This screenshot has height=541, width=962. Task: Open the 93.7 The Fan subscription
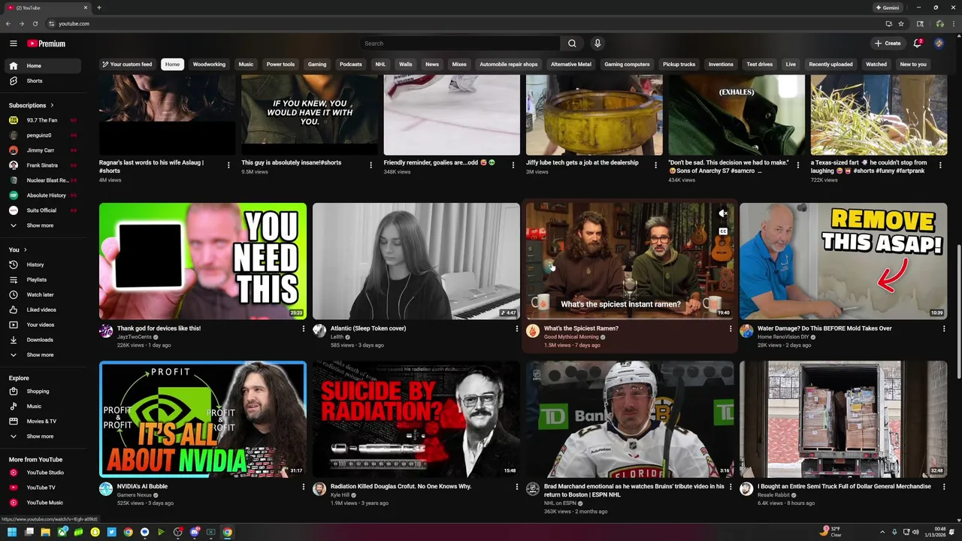point(44,120)
